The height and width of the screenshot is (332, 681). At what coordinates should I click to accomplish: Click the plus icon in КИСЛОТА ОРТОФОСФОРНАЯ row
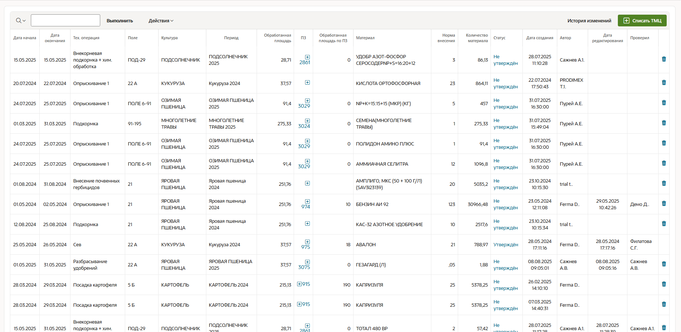(307, 82)
